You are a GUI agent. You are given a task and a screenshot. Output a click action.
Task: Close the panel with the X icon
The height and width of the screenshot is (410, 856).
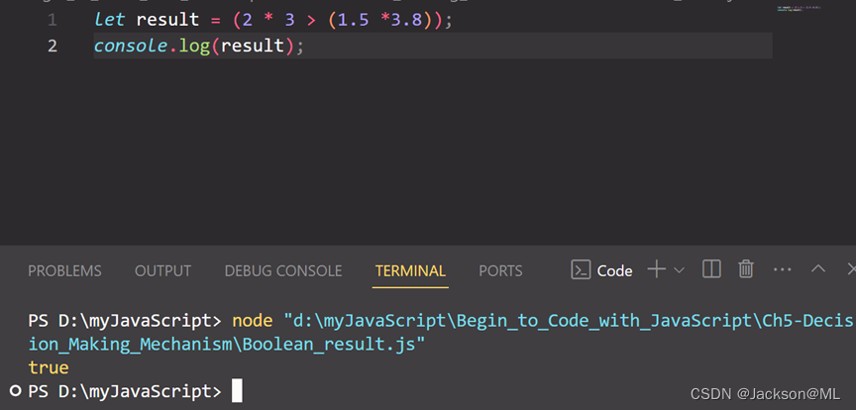[850, 269]
